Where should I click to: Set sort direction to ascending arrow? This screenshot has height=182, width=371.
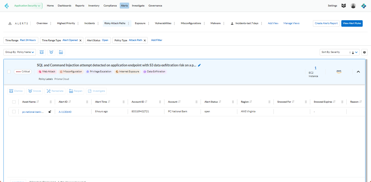tap(350, 52)
